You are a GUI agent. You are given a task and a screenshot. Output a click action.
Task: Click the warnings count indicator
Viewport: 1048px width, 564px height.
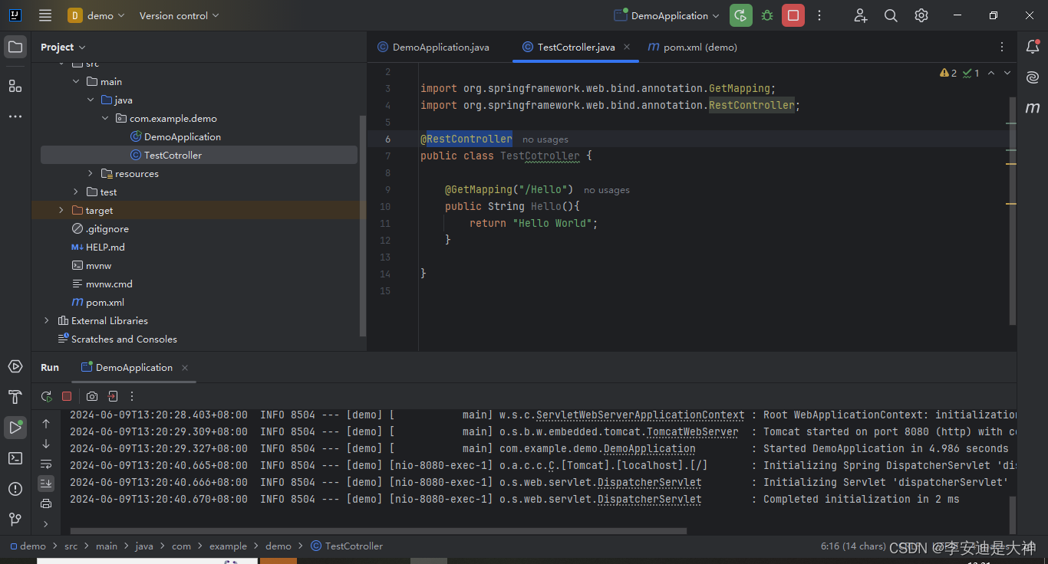point(948,73)
